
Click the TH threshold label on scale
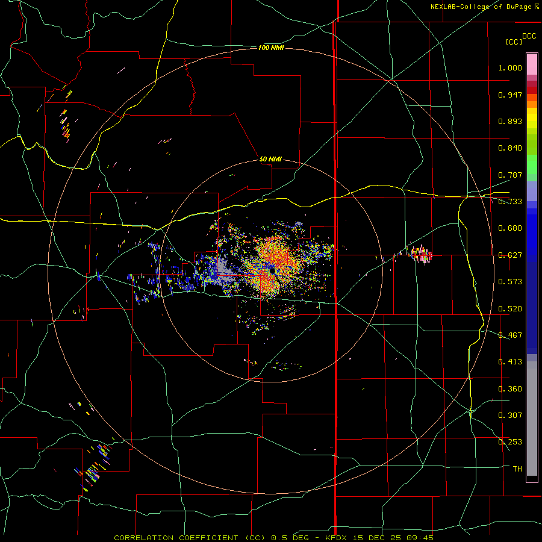pos(517,469)
